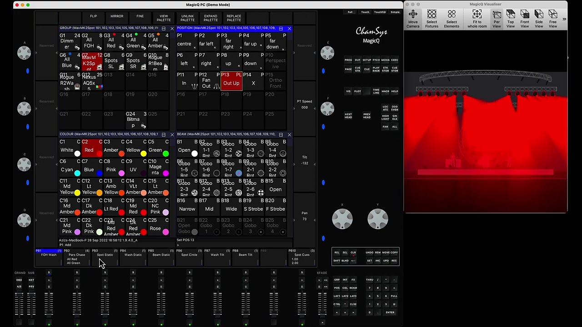Click the REC record button
Image resolution: width=582 pixels, height=327 pixels.
[394, 261]
